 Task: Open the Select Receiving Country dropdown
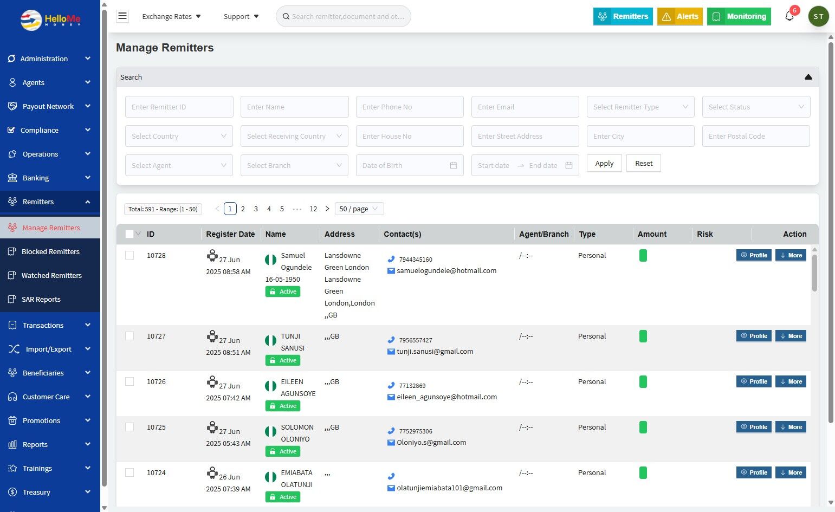tap(294, 136)
